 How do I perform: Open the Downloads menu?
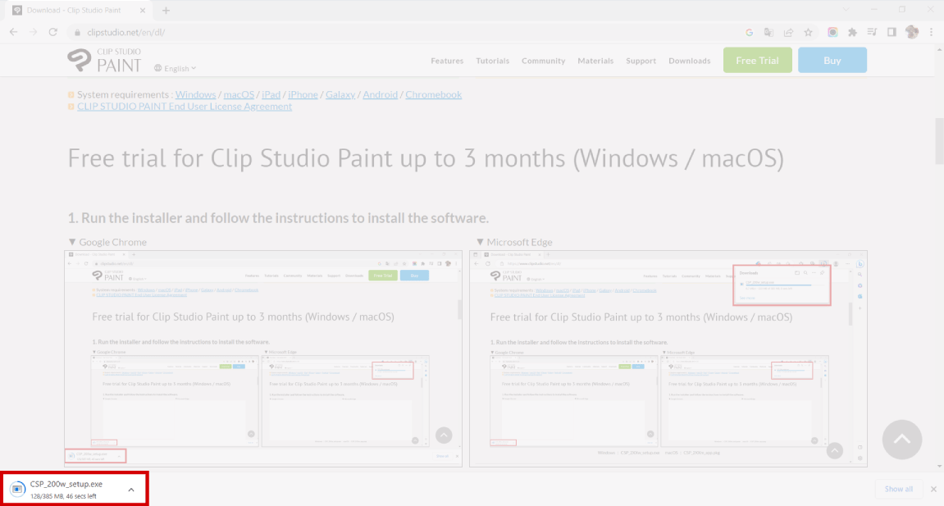pos(689,61)
